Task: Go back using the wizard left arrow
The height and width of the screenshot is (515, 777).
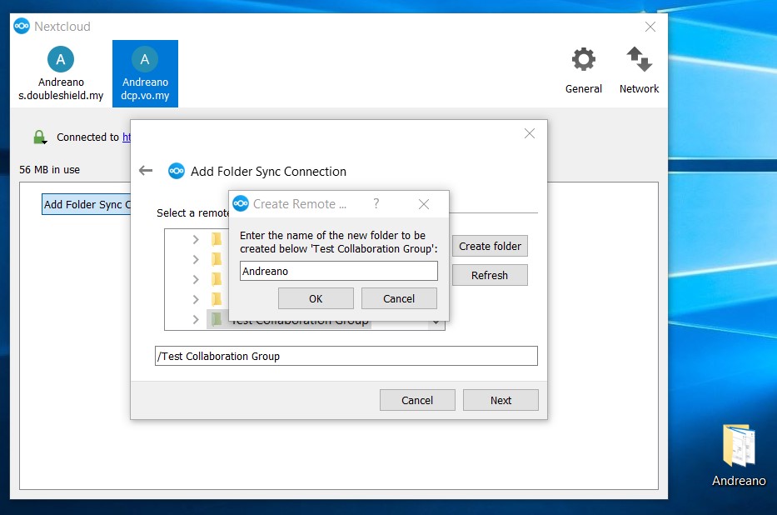Action: [x=146, y=171]
